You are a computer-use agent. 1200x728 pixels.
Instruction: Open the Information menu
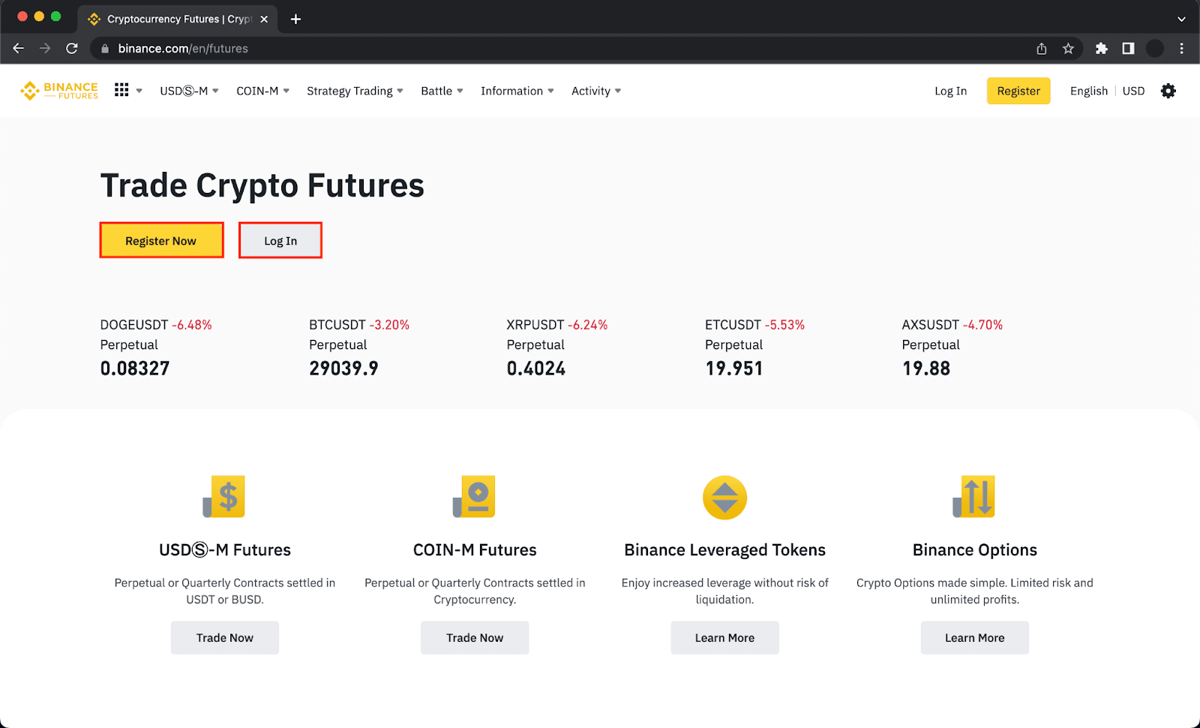(517, 91)
